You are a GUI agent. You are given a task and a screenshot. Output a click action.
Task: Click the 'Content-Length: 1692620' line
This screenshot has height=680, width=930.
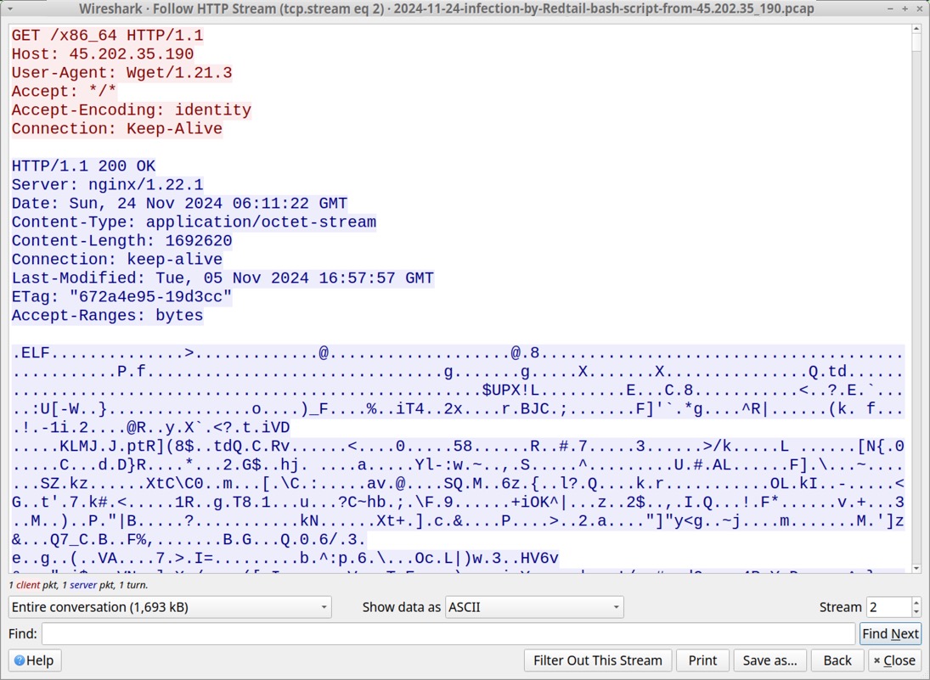pos(121,241)
